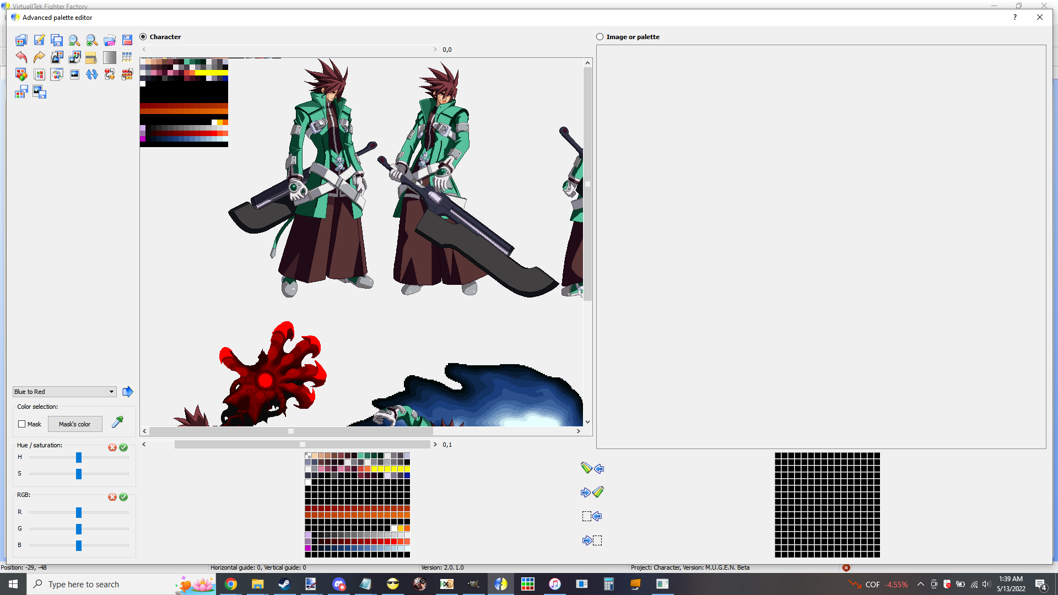Click the red undo arrow
The width and height of the screenshot is (1058, 595).
point(21,57)
